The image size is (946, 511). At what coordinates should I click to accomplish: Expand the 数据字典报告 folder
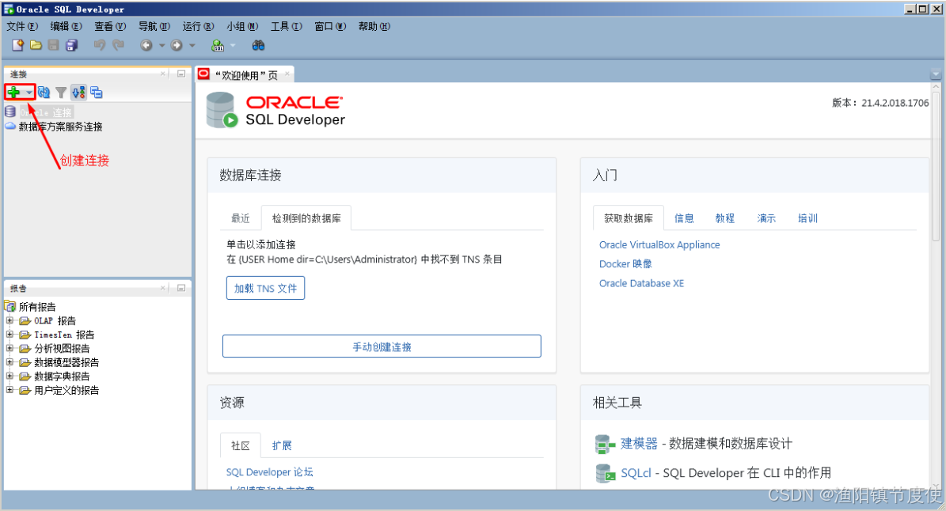(x=9, y=376)
